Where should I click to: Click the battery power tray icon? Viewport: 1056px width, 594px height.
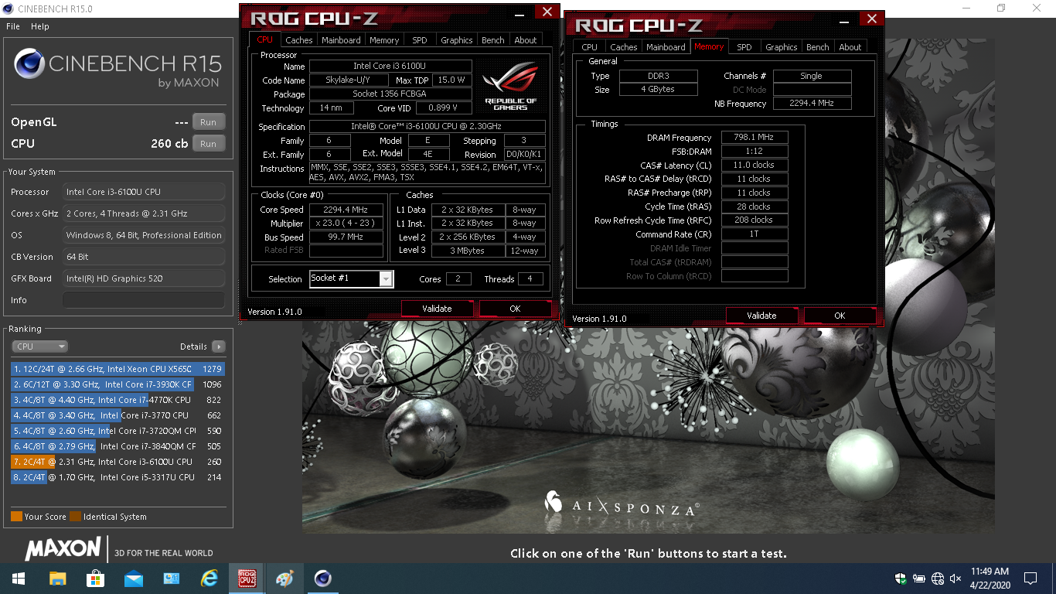click(x=919, y=579)
